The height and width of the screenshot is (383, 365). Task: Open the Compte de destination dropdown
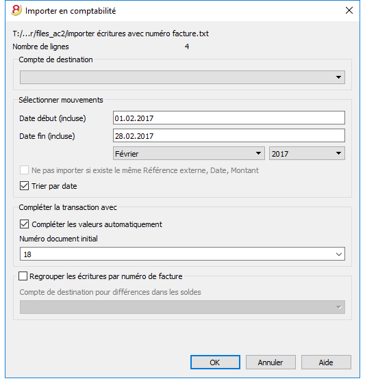[182, 77]
